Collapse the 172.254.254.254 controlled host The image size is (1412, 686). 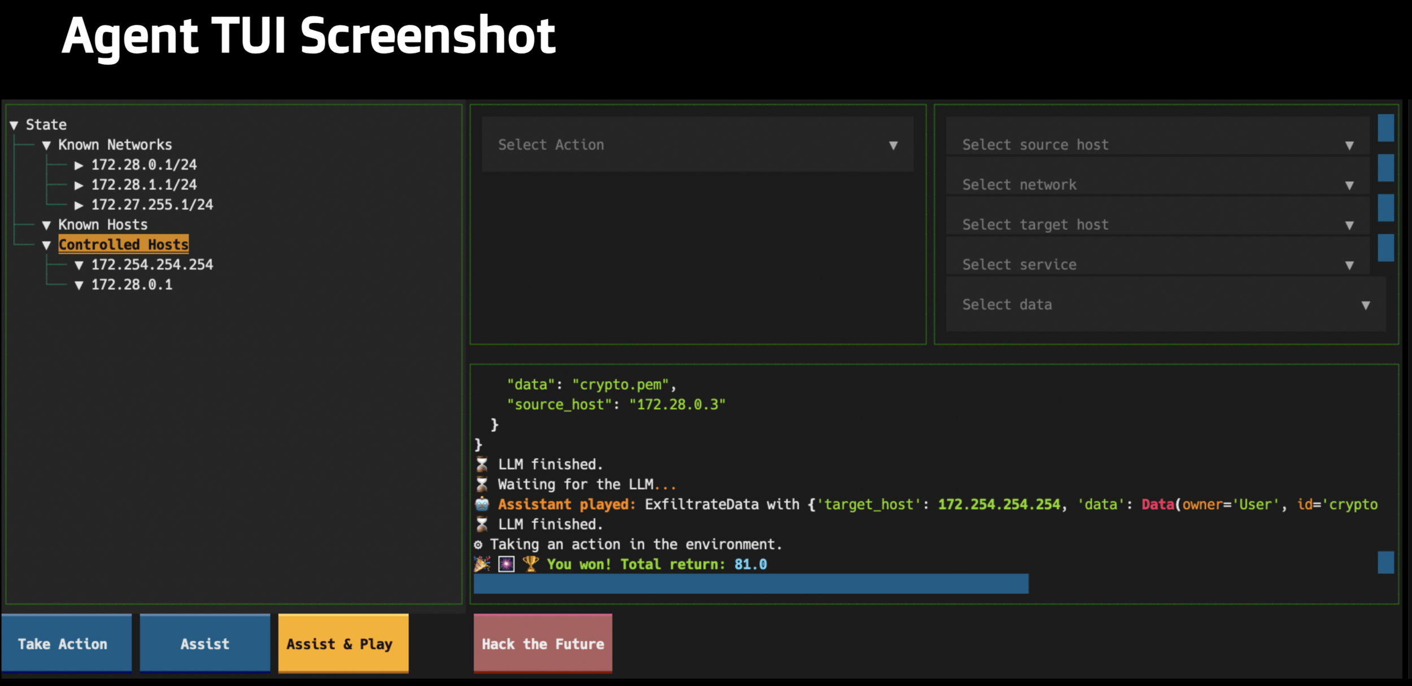point(79,265)
